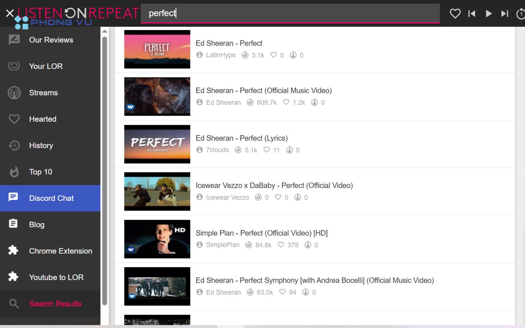This screenshot has width=525, height=328.
Task: Skip to next track
Action: point(505,13)
